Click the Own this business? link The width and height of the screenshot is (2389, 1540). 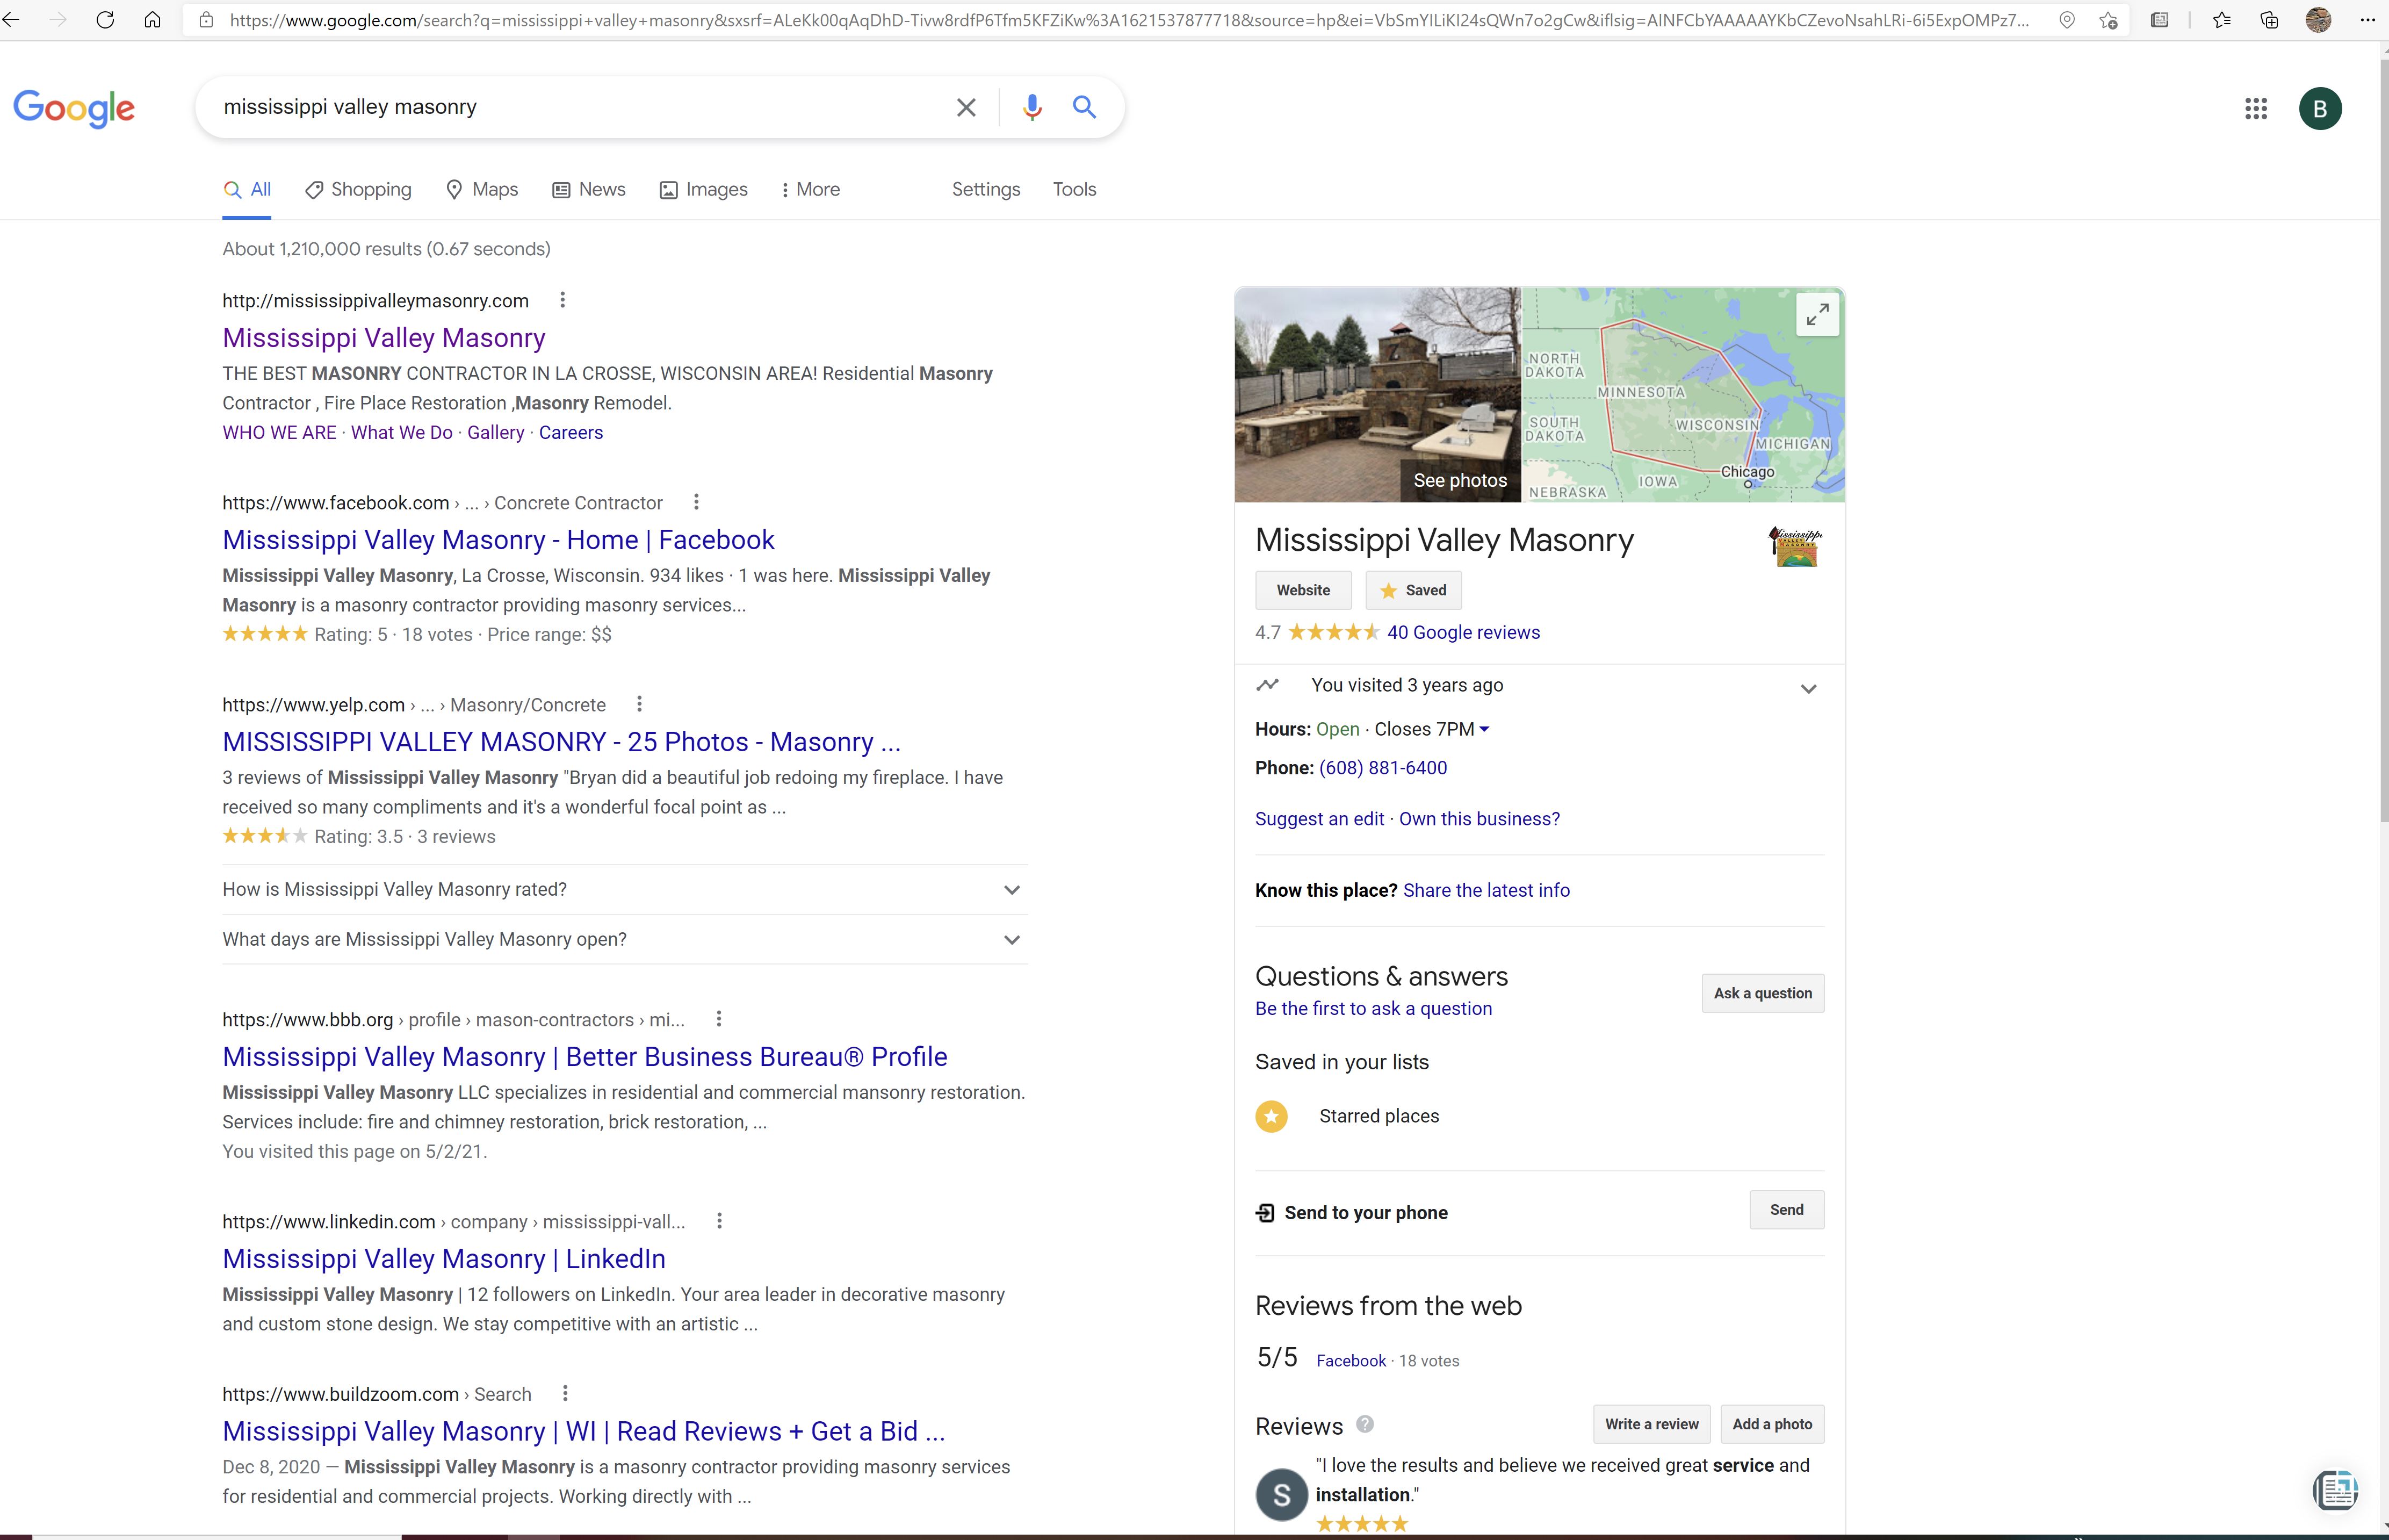(1479, 819)
